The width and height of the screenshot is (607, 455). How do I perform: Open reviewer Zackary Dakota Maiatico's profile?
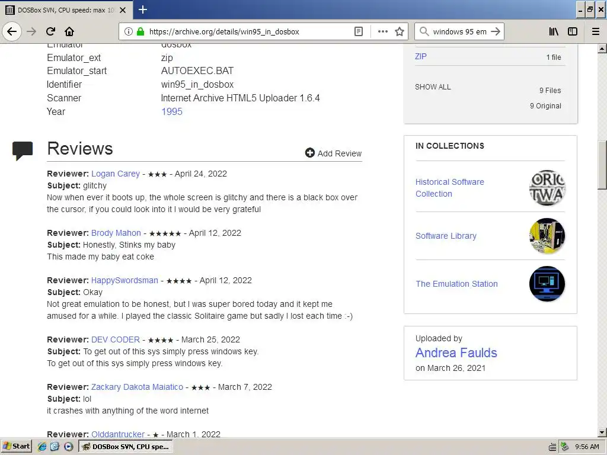(x=137, y=387)
